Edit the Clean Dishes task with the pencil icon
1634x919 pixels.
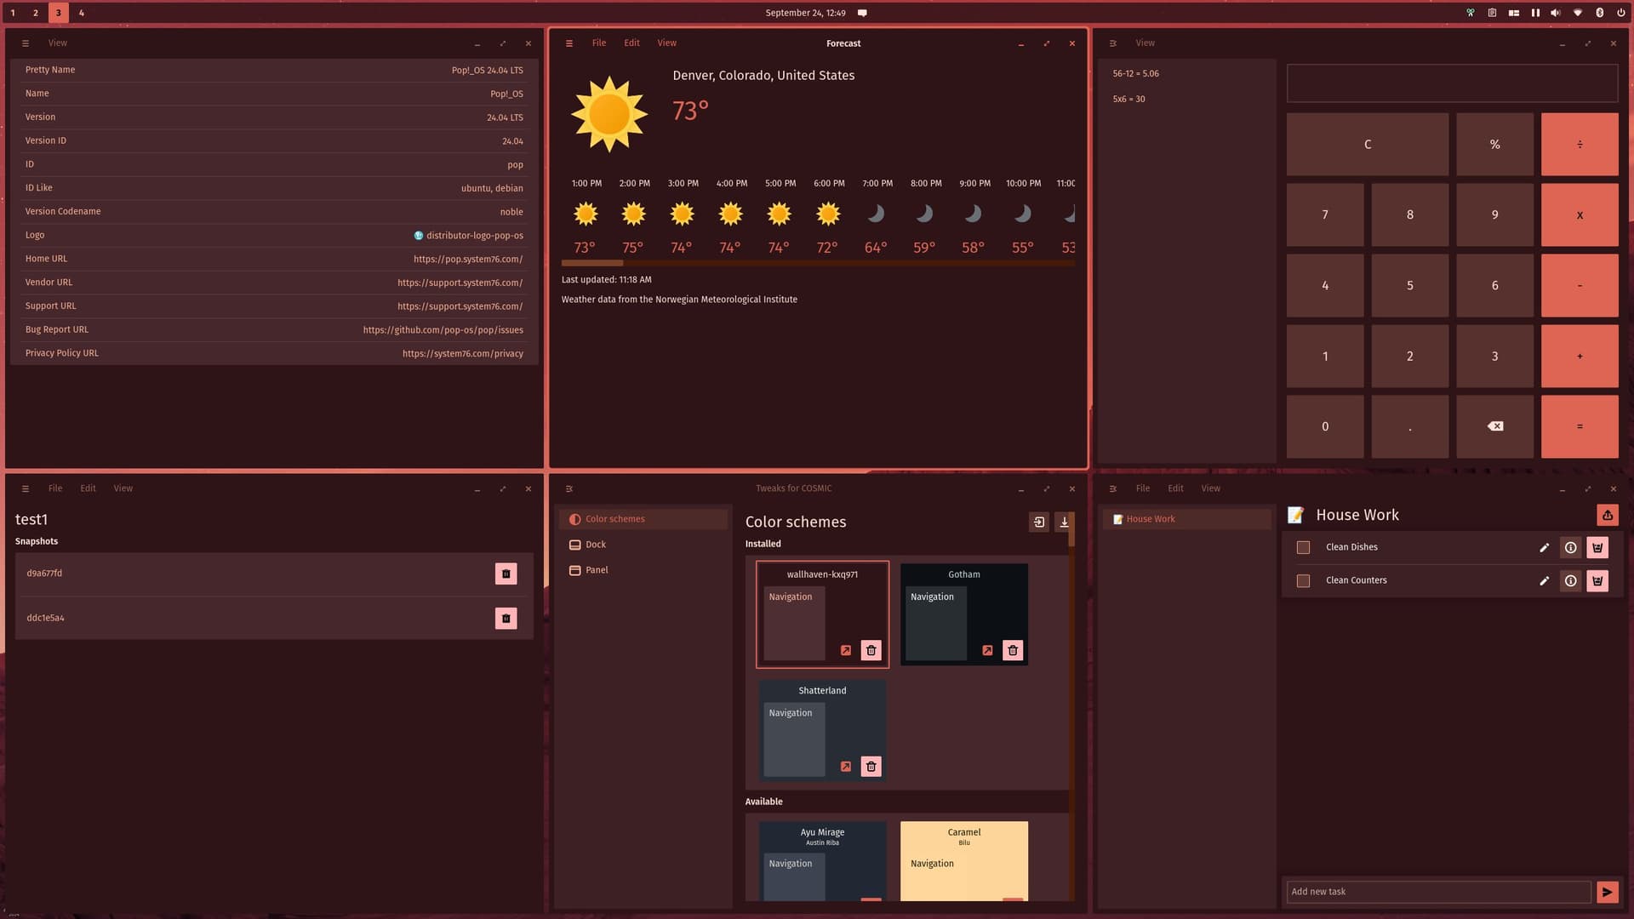[x=1544, y=548]
